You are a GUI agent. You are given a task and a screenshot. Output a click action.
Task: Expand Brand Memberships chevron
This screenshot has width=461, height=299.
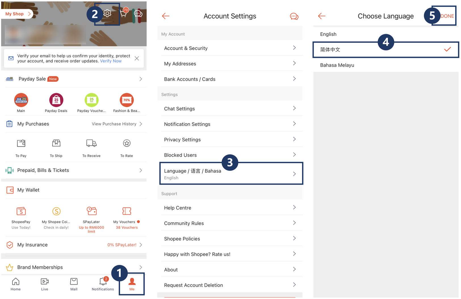[141, 267]
